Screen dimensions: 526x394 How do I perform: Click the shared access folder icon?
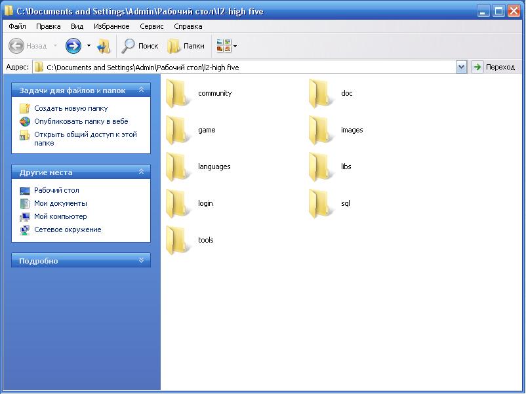tap(24, 135)
